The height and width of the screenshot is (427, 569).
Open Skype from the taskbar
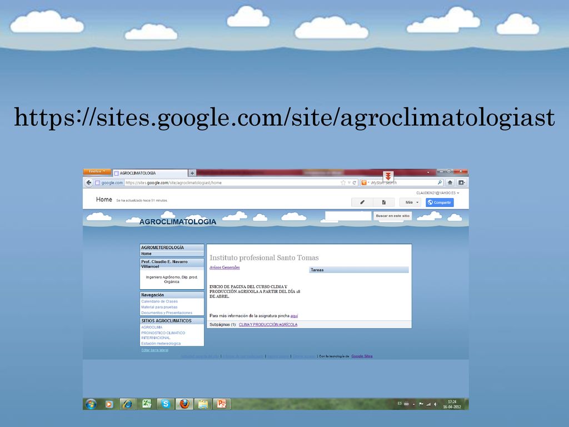(x=166, y=404)
